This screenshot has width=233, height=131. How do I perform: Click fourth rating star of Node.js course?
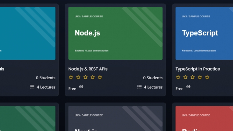[x=93, y=77]
